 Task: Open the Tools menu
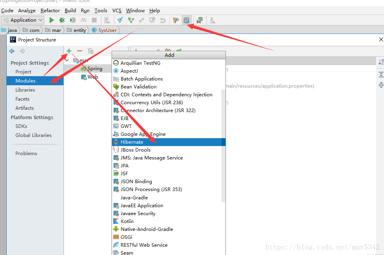tap(101, 11)
